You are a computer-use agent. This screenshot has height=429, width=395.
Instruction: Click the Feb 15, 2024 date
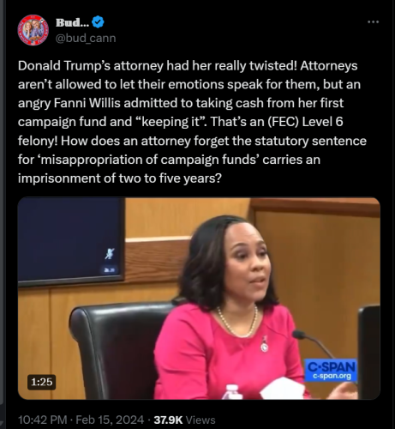tap(110, 420)
